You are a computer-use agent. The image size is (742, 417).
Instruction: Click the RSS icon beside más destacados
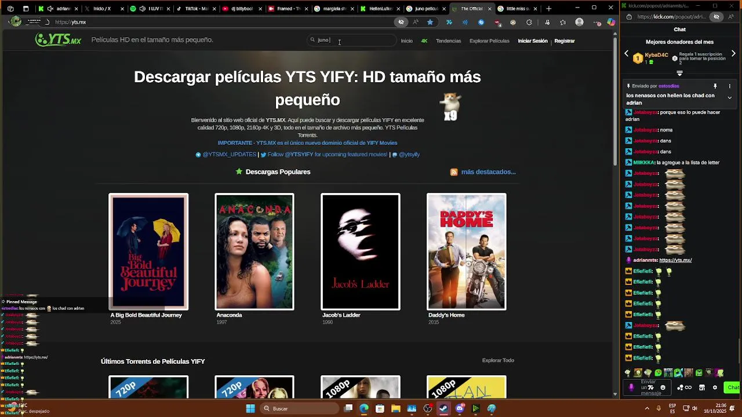[454, 172]
